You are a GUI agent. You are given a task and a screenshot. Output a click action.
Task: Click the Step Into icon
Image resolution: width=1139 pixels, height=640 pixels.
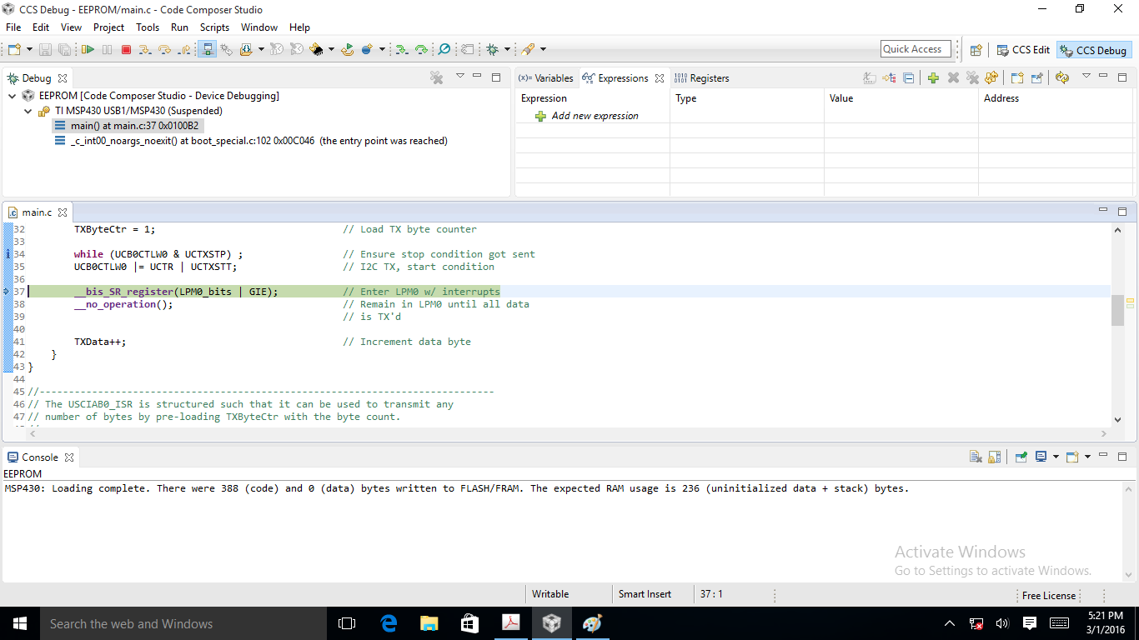146,50
